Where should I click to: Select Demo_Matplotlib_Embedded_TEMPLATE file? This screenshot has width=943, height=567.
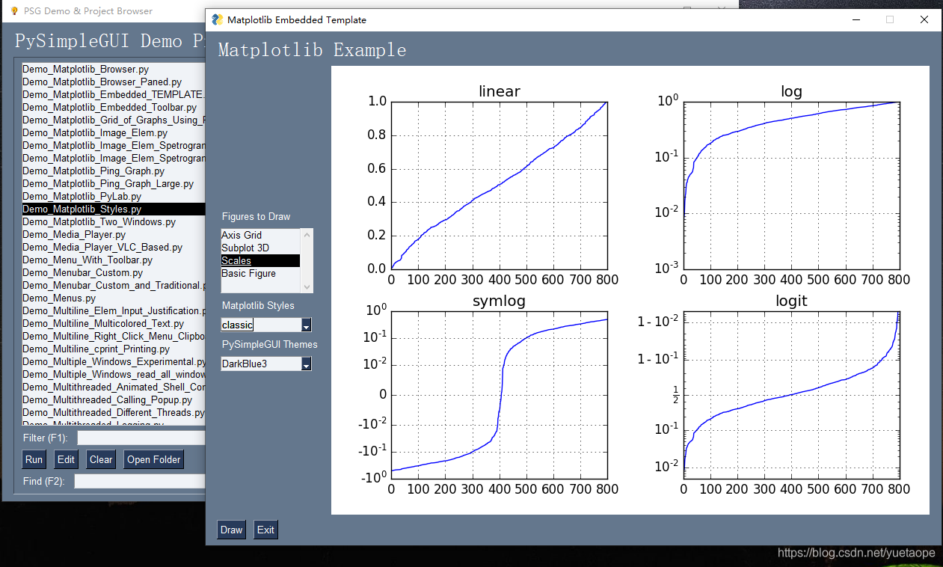[114, 94]
